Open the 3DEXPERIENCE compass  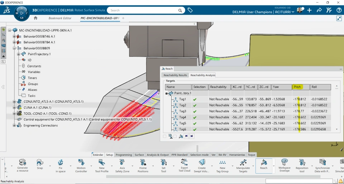pos(21,13)
